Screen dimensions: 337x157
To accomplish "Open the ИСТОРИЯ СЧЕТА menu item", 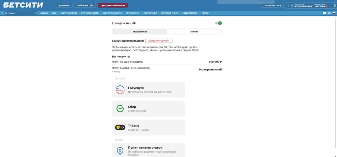I will [170, 13].
